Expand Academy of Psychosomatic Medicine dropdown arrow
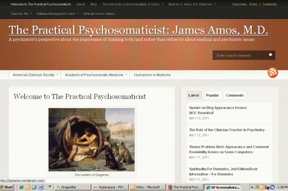This screenshot has height=191, width=288. point(126,75)
